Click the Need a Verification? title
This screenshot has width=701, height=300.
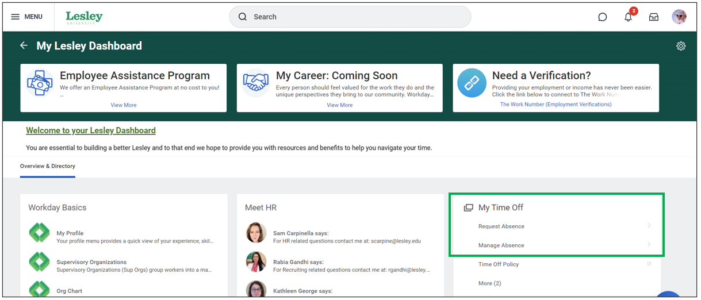(542, 75)
